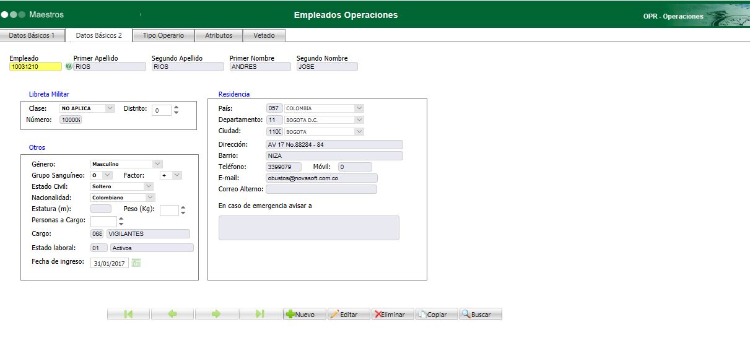Click the emergency contact text area
Image resolution: width=750 pixels, height=348 pixels.
(309, 228)
